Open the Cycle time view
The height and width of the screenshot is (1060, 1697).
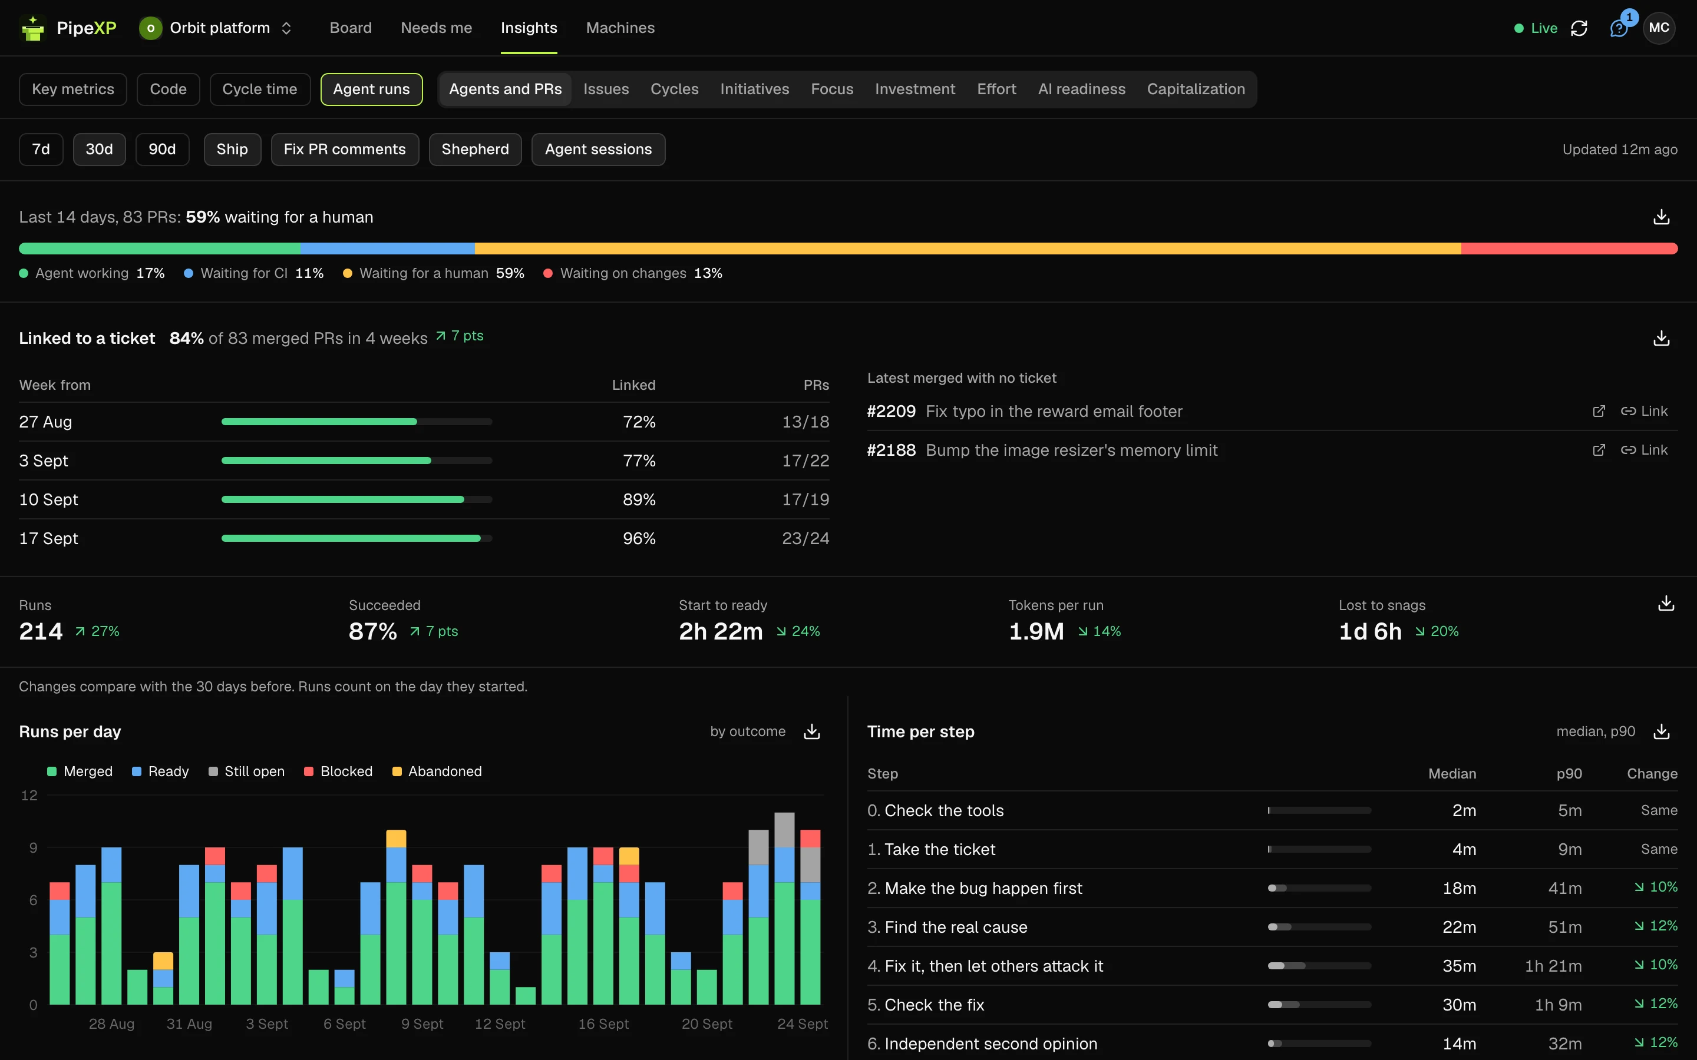(x=260, y=89)
